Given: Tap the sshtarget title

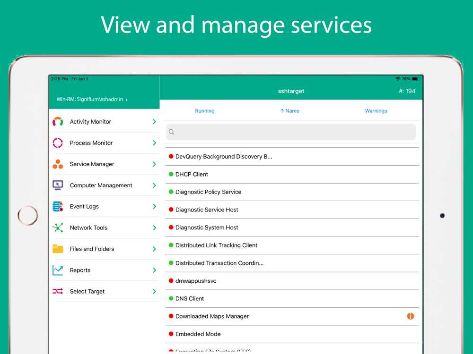Looking at the screenshot, I should (x=291, y=91).
